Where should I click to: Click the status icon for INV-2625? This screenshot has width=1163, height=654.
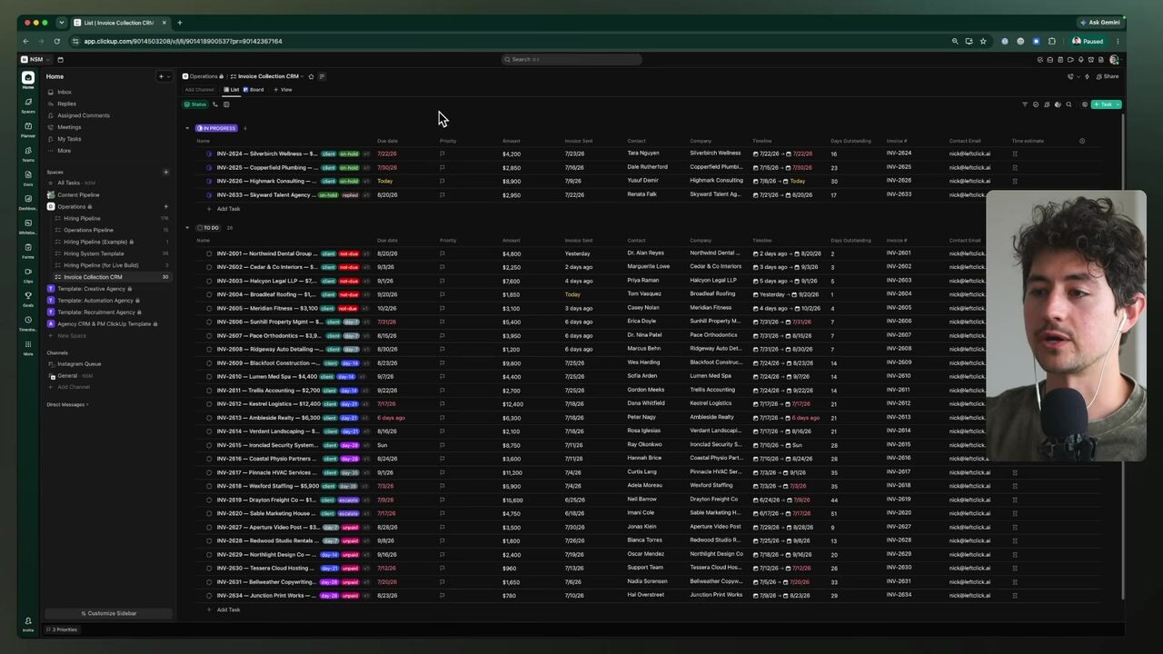(x=209, y=167)
